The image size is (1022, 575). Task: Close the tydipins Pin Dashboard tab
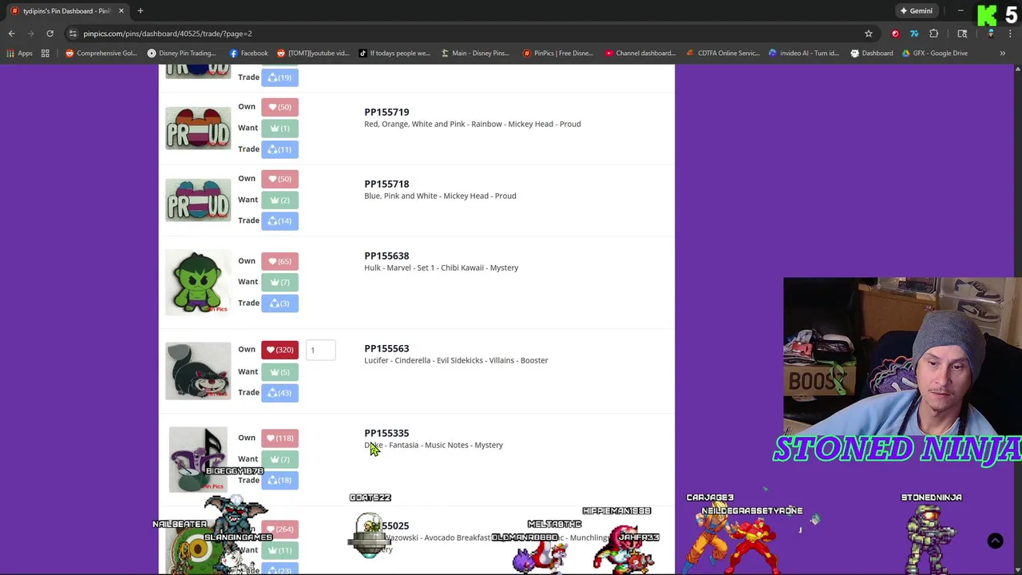(121, 11)
